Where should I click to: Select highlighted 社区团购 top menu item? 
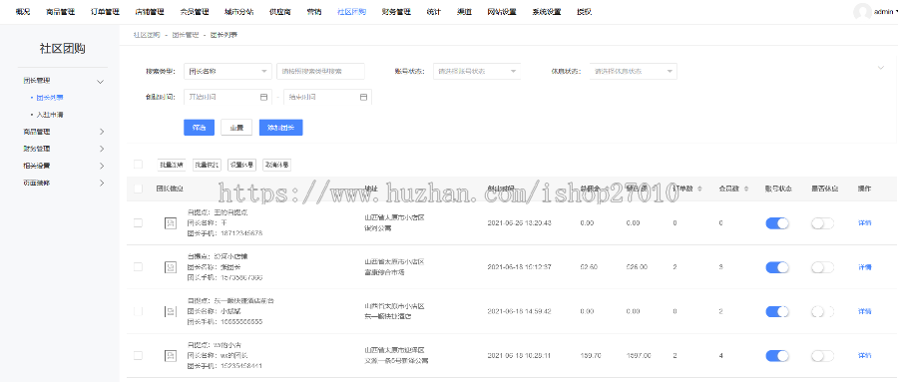pos(351,11)
